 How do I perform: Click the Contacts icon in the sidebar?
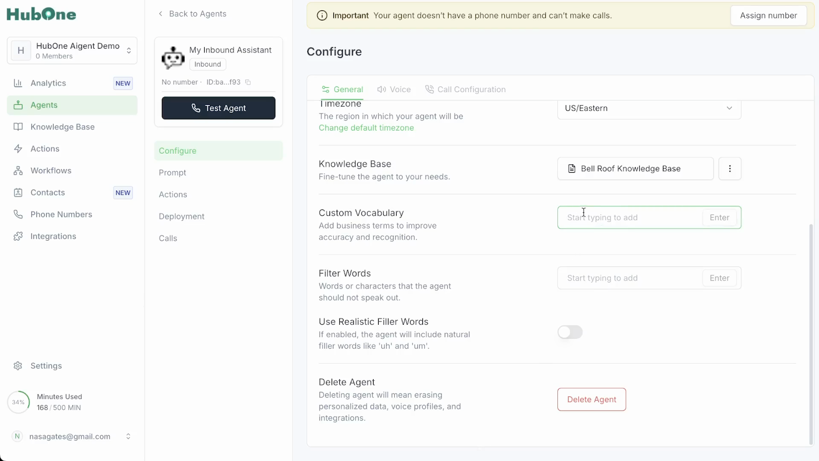(18, 193)
